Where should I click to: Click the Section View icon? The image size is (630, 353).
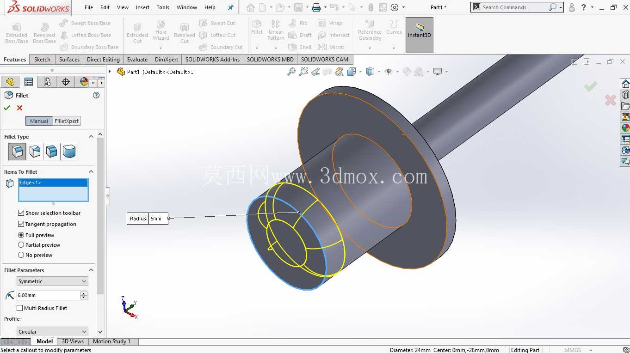327,72
